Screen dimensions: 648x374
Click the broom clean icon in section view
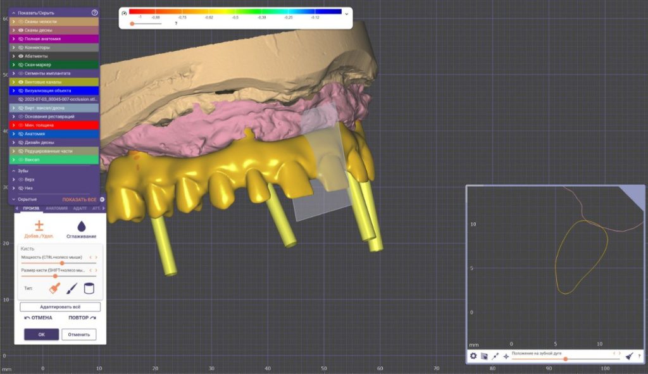[x=629, y=356]
